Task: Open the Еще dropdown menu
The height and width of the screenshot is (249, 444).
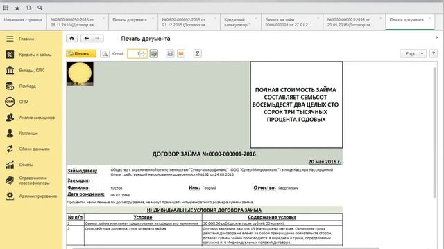Action: 413,54
